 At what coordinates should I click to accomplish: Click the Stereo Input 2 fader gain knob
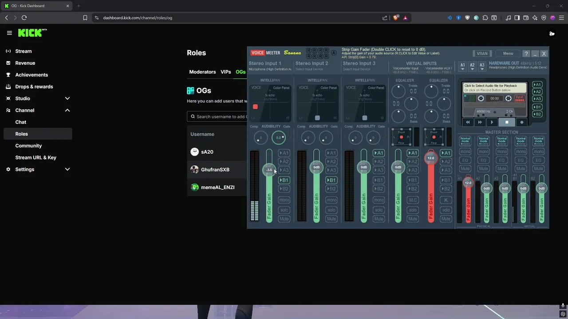(316, 167)
